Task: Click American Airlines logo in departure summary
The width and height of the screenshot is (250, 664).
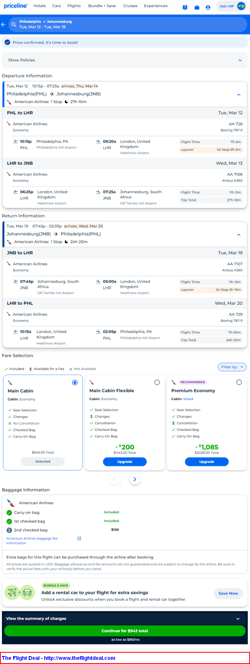Action: (x=9, y=102)
